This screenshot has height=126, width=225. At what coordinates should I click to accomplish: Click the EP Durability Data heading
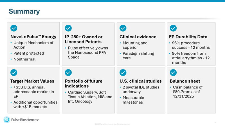pyautogui.click(x=188, y=37)
